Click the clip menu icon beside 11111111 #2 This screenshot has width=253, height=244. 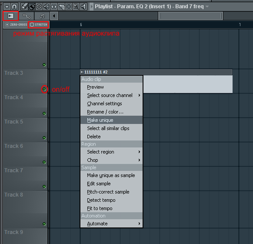[x=82, y=72]
